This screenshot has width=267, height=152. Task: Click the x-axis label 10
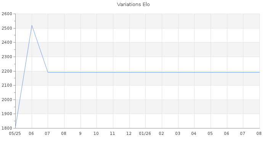96,133
